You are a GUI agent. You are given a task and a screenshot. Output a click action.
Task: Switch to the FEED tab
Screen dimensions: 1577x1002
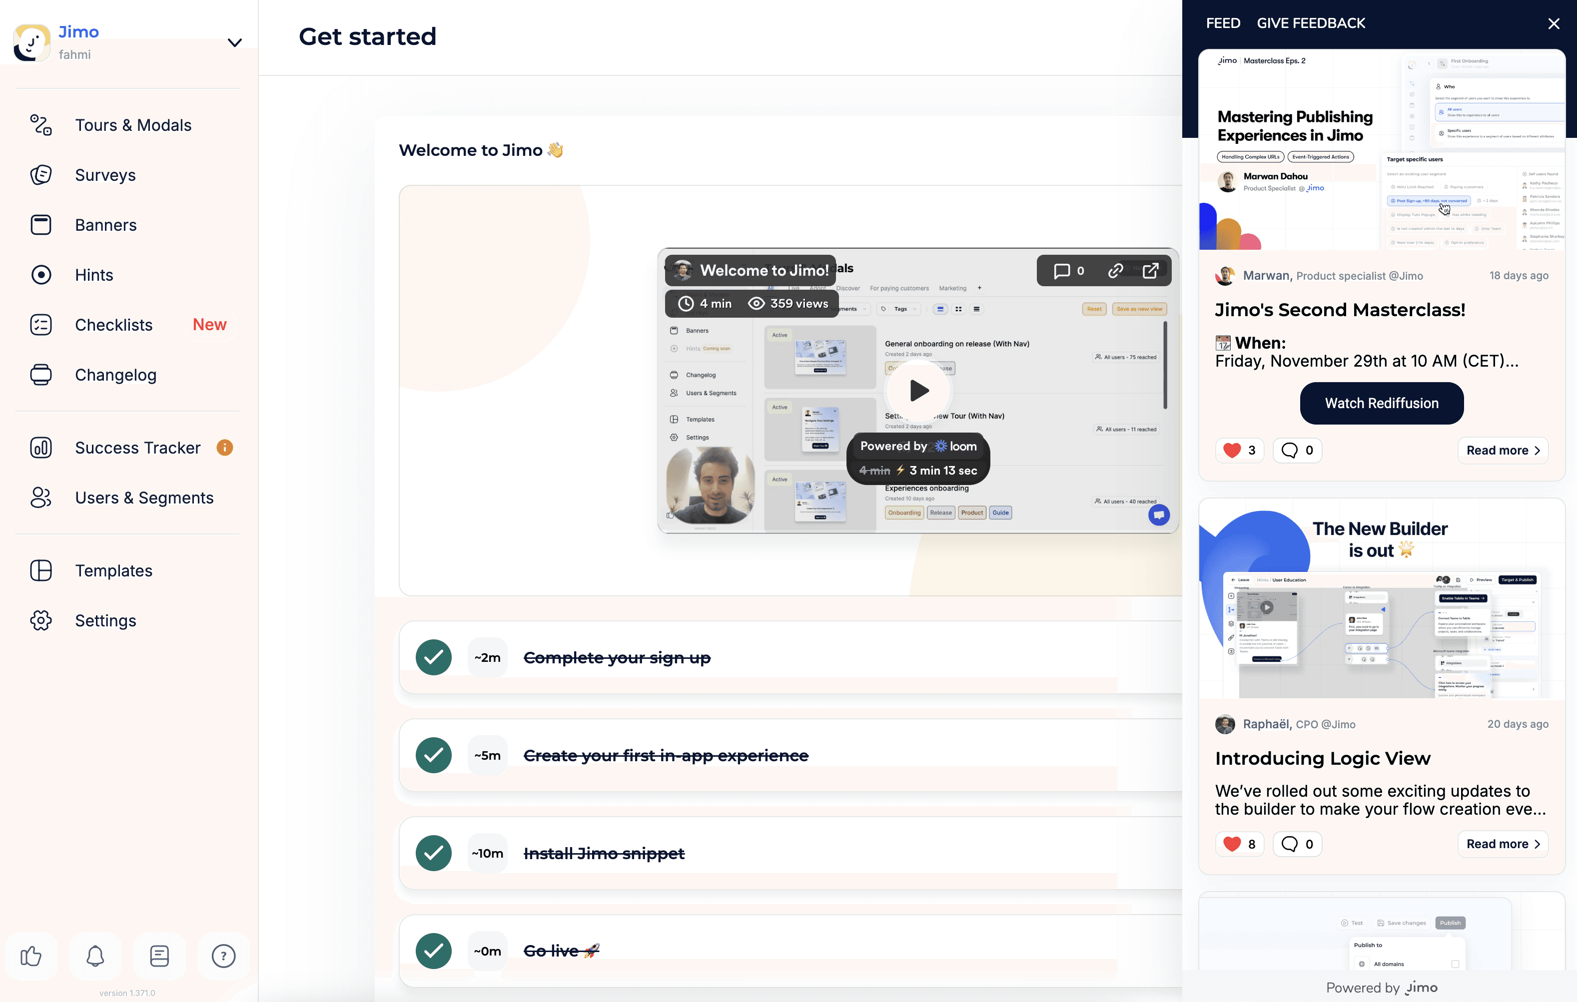pos(1223,23)
